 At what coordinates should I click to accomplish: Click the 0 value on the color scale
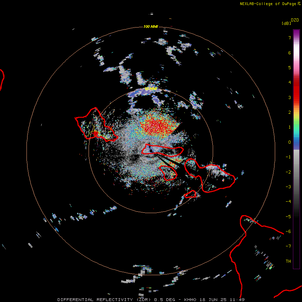click(x=290, y=142)
